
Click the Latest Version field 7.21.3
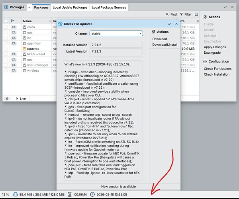pyautogui.click(x=116, y=51)
